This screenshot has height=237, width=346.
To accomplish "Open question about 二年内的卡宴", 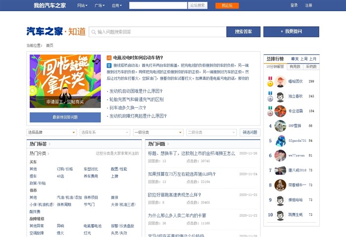I will 177,216.
